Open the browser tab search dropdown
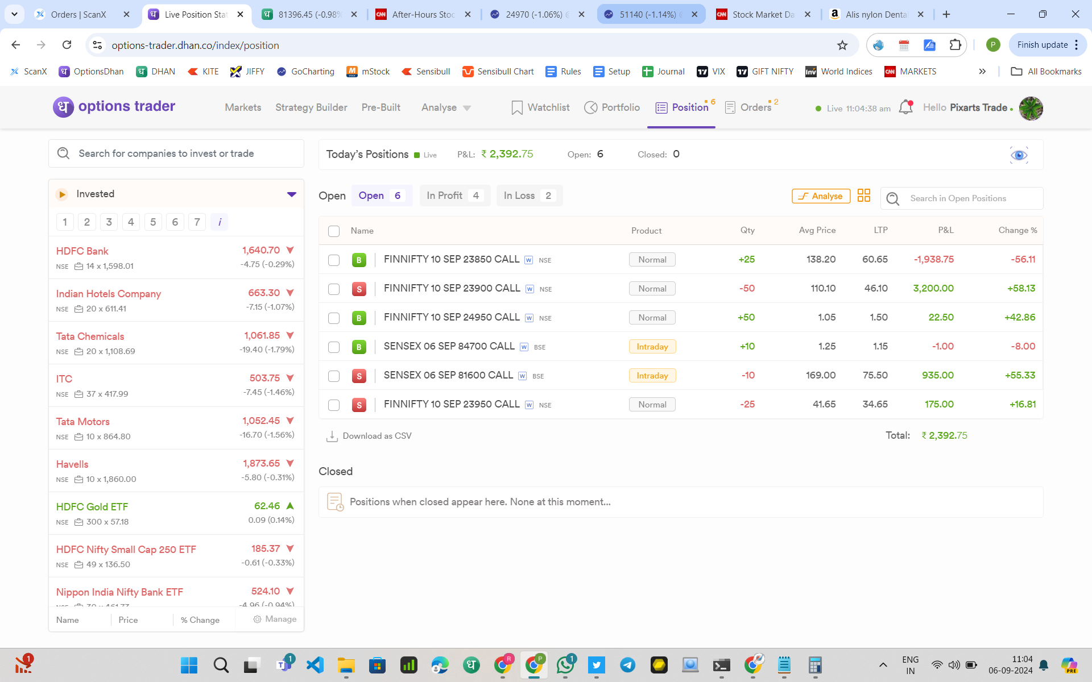Screen dimensions: 1092x682 pyautogui.click(x=14, y=14)
